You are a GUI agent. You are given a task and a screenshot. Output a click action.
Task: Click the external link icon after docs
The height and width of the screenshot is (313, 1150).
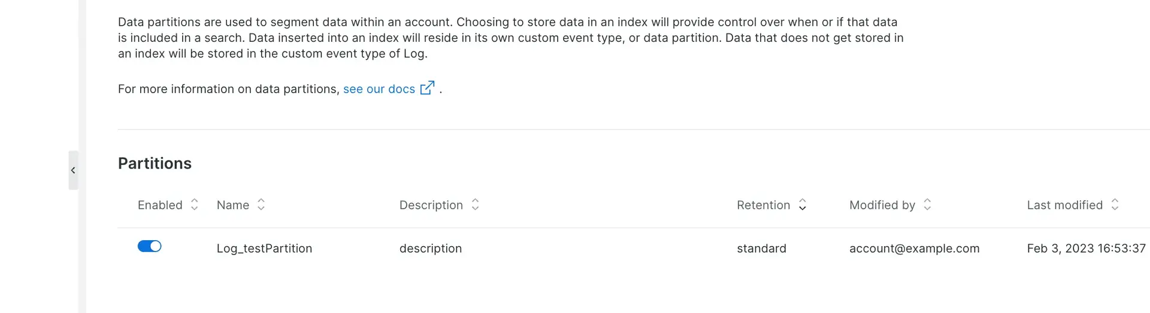pos(427,88)
